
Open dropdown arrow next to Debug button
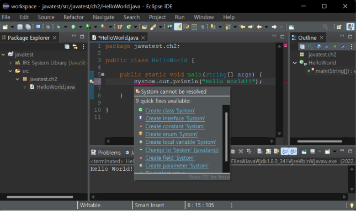tap(66, 27)
